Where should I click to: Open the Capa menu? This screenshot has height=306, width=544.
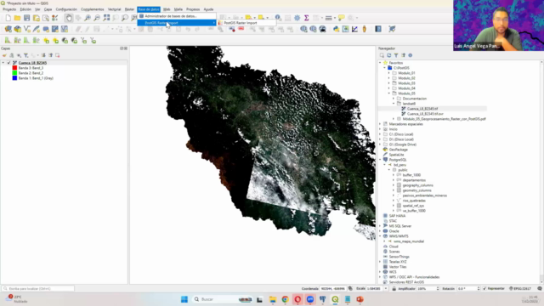[48, 9]
